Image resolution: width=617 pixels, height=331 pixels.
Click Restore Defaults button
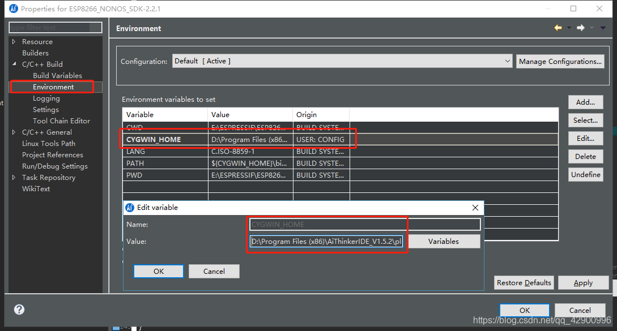tap(524, 283)
